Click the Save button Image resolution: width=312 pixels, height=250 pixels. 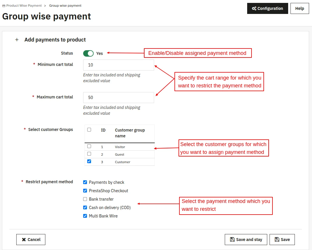(x=282, y=240)
